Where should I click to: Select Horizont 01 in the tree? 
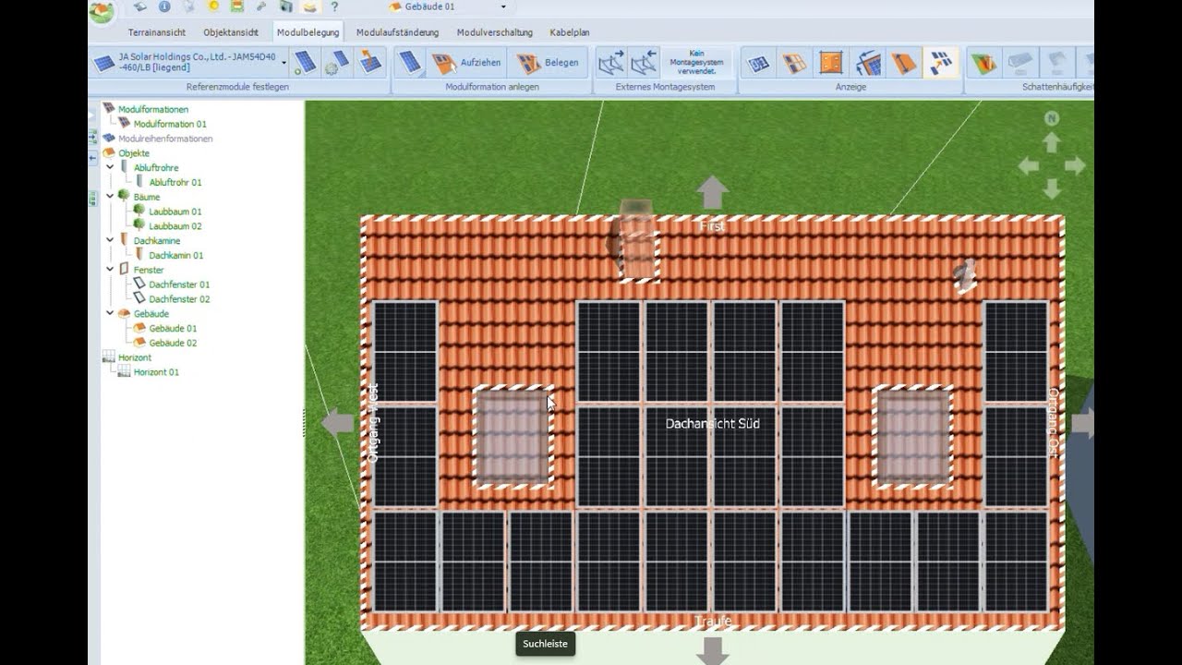(x=156, y=372)
